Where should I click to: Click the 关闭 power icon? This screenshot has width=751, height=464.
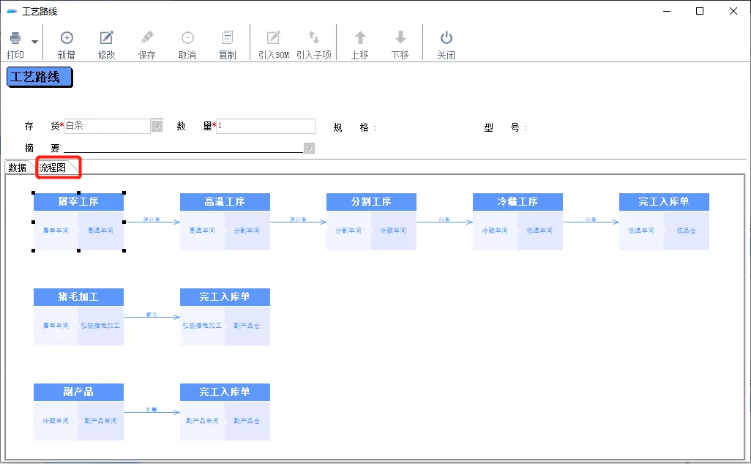tap(446, 38)
